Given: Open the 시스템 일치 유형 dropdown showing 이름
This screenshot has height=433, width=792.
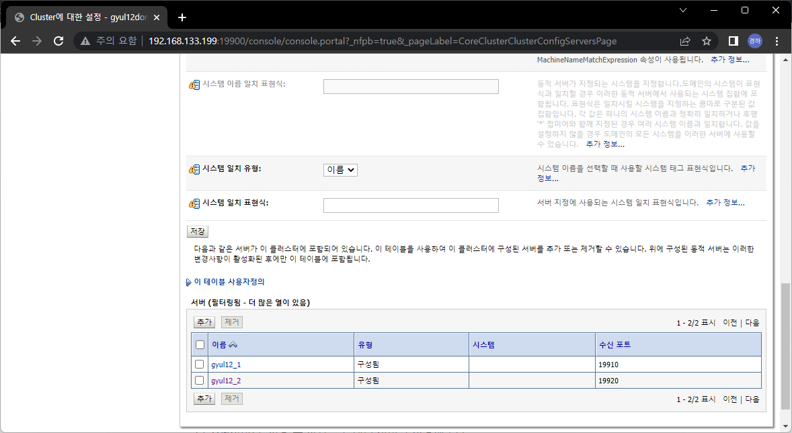Looking at the screenshot, I should click(x=340, y=170).
